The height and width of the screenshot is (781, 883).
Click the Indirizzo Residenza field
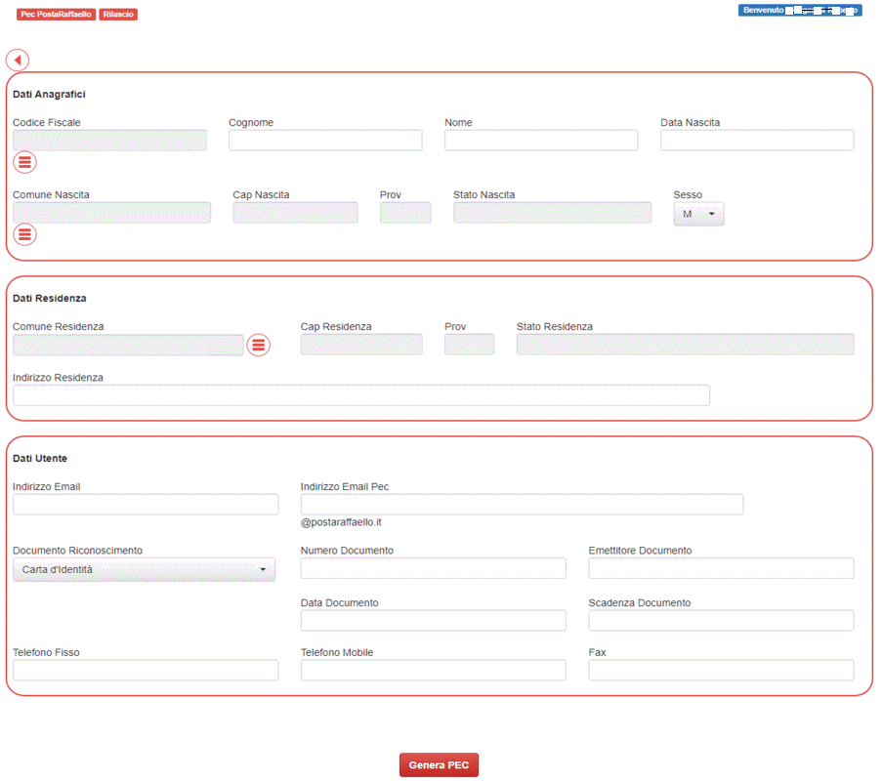tap(360, 395)
